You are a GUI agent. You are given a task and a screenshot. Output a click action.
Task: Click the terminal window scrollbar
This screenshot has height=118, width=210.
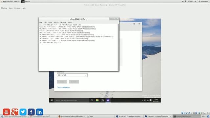point(118,47)
